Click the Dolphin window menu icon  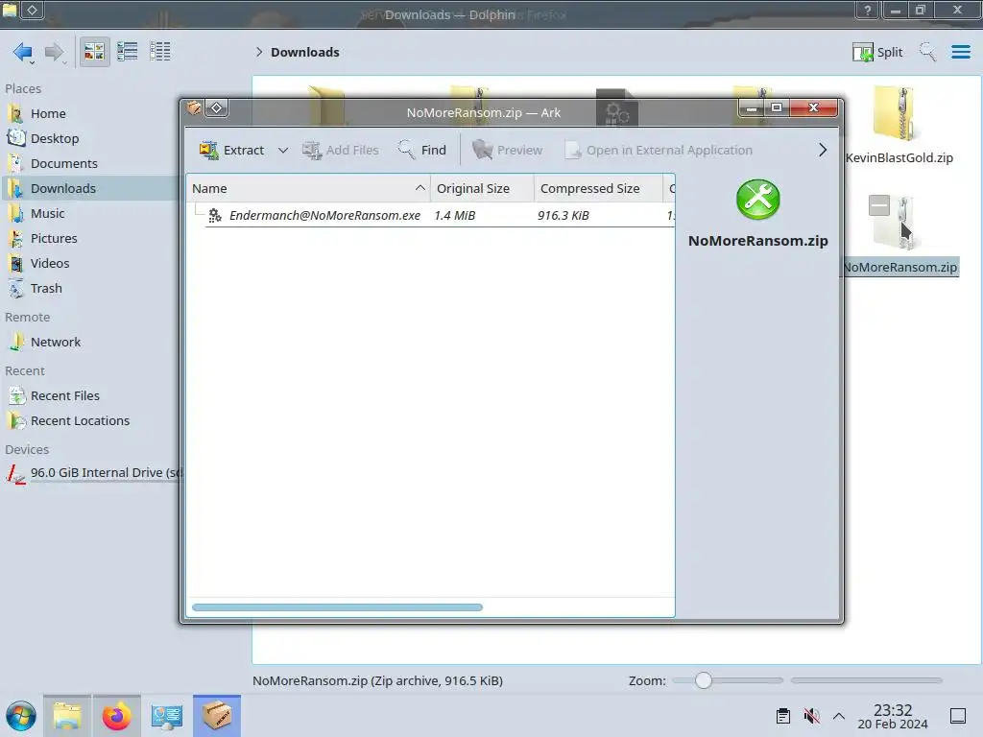point(10,10)
